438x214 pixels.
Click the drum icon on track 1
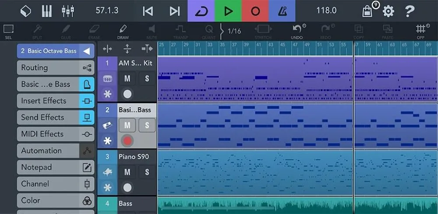coord(108,78)
